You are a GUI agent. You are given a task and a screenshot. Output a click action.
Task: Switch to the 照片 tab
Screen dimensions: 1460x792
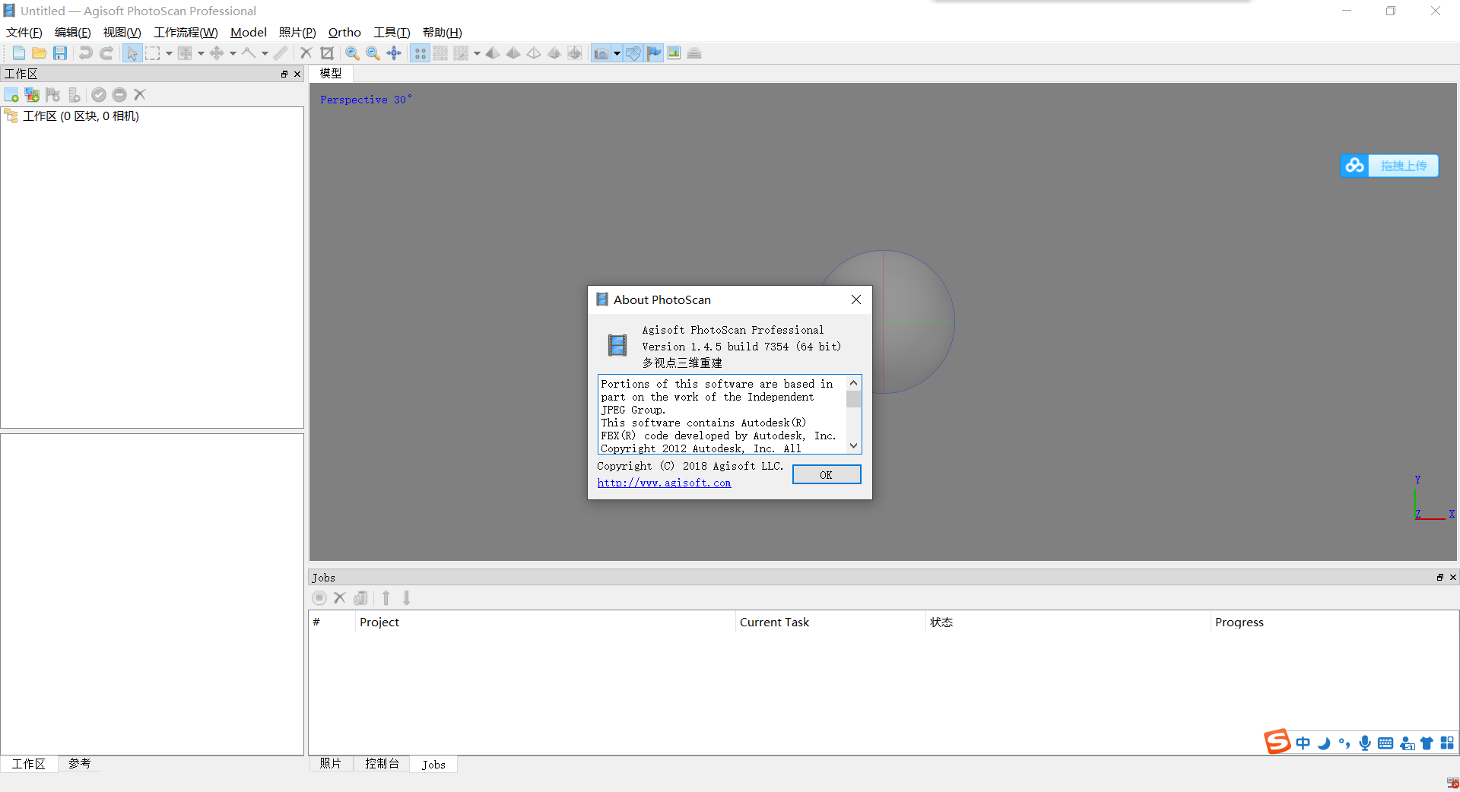click(x=331, y=763)
